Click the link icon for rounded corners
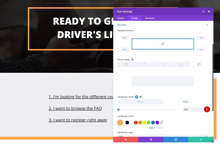Screen dimensions: 220x146 click(x=163, y=44)
